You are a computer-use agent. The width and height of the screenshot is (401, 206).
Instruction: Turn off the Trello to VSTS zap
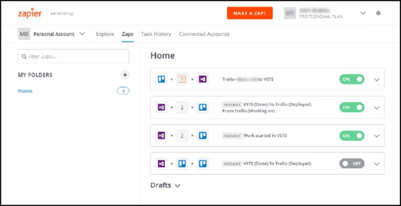(x=351, y=79)
